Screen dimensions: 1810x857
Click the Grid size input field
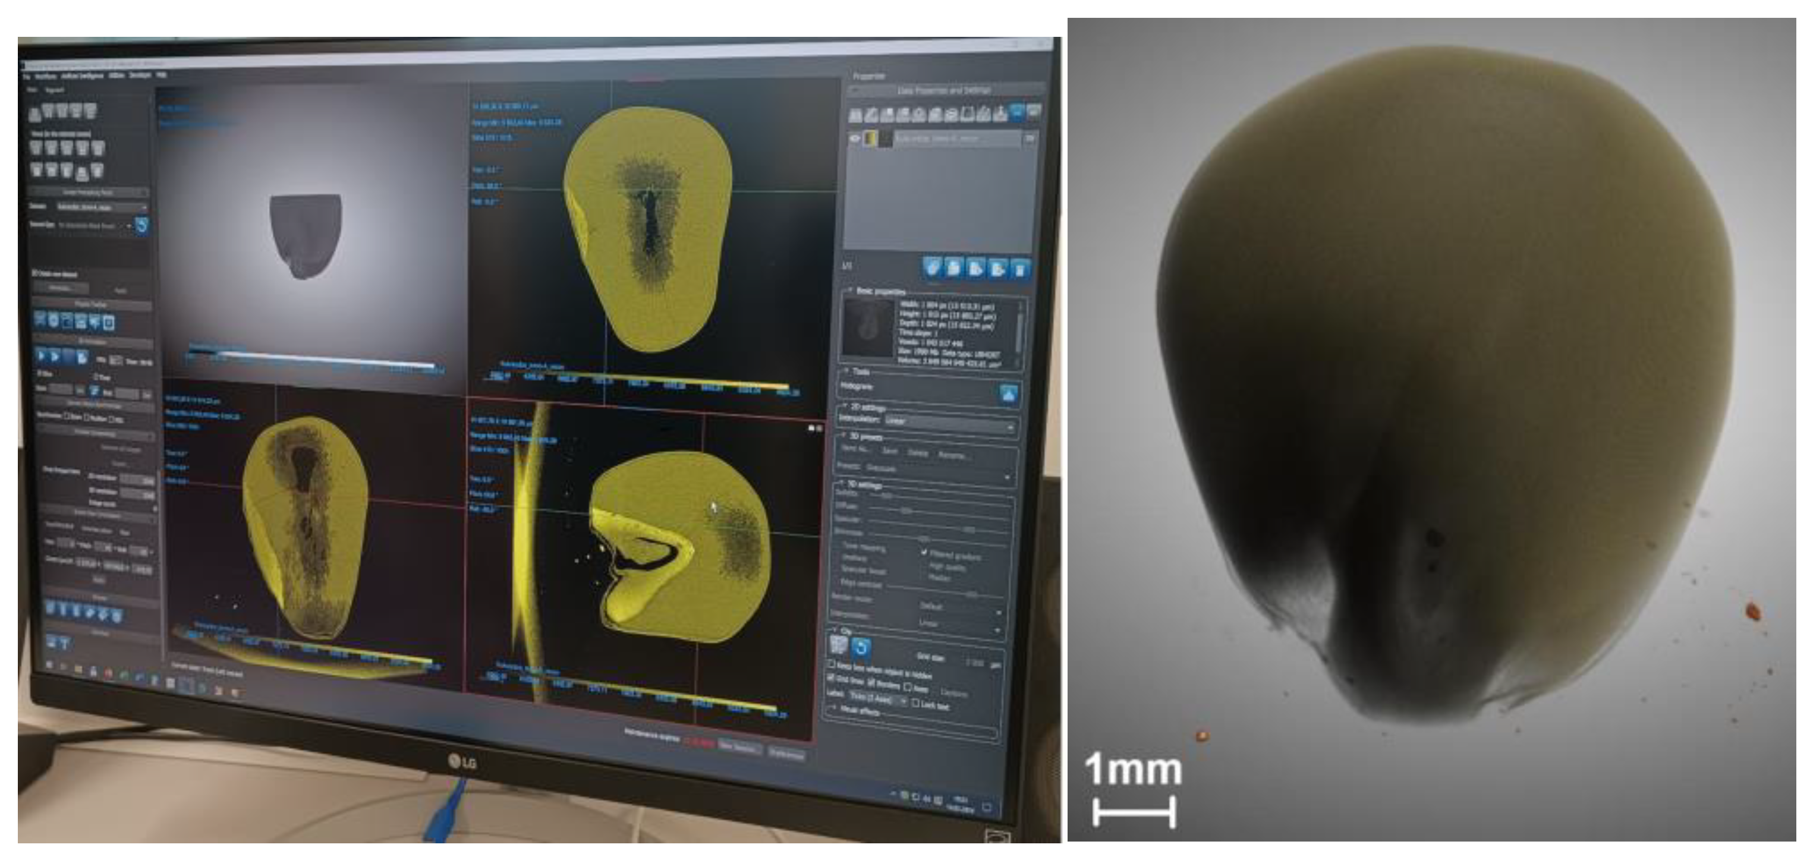click(975, 661)
